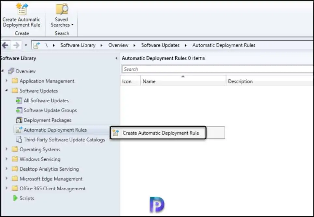Click the forward navigation arrow

15,45
